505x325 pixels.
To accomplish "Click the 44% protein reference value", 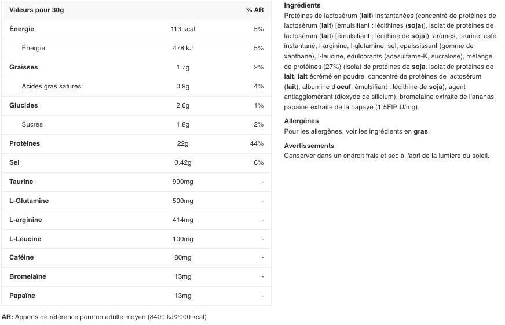I will point(257,143).
